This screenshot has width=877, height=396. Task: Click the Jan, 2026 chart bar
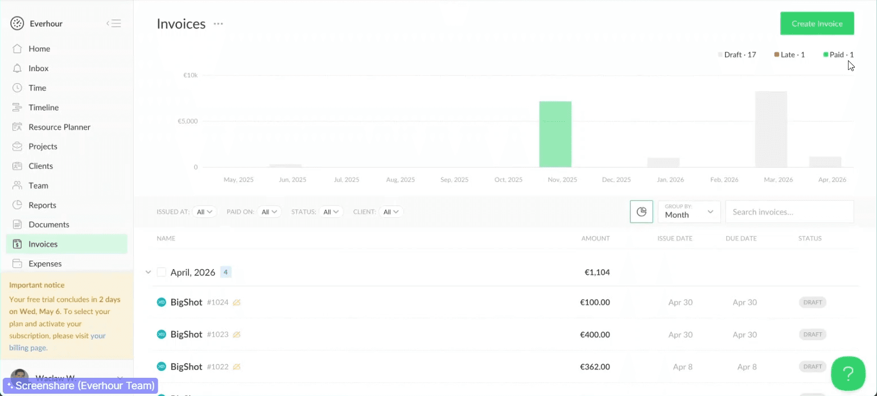[664, 163]
